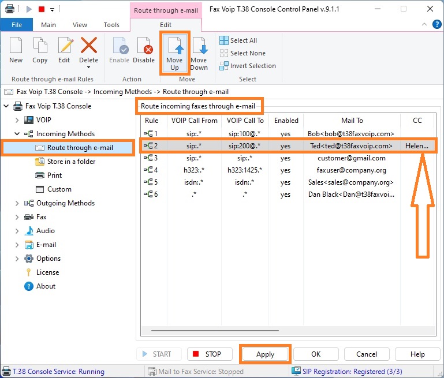Click the Rule column header

tap(152, 121)
